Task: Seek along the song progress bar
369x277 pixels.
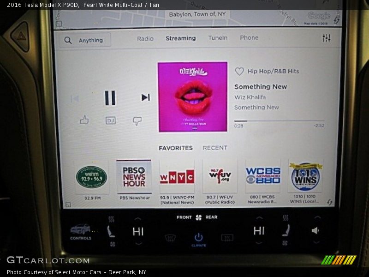Action: pos(279,121)
